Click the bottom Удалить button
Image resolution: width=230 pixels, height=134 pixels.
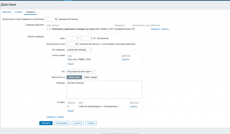click(x=78, y=123)
